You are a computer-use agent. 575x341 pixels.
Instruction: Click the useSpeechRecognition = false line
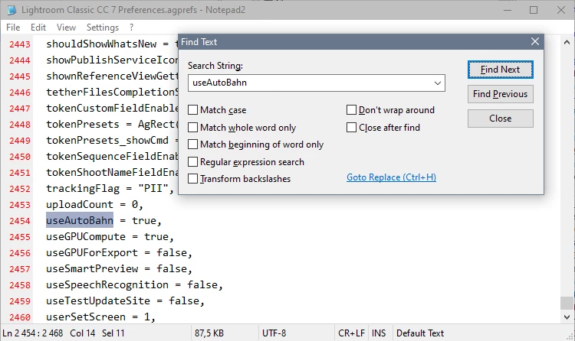point(134,285)
